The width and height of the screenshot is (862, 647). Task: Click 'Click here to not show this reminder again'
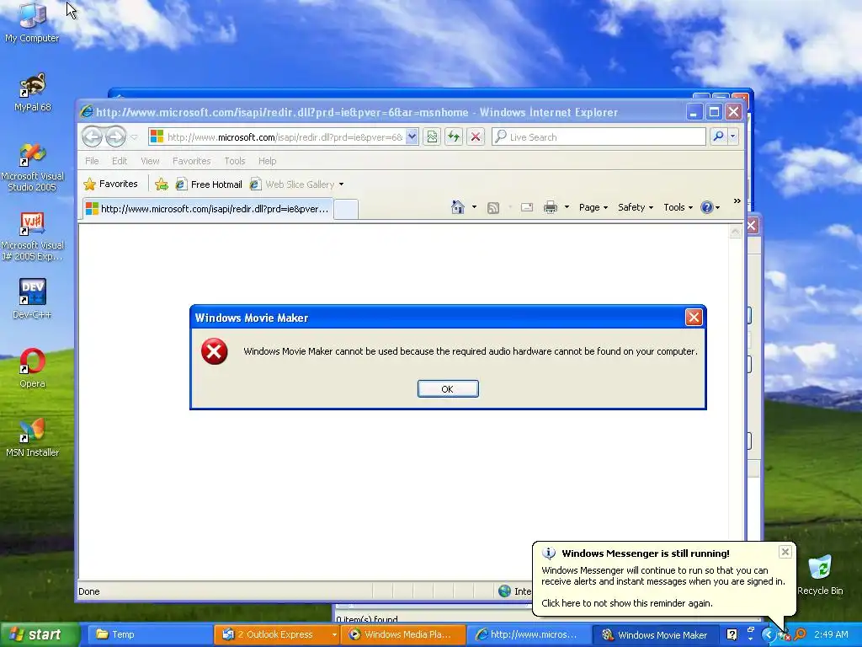[626, 603]
